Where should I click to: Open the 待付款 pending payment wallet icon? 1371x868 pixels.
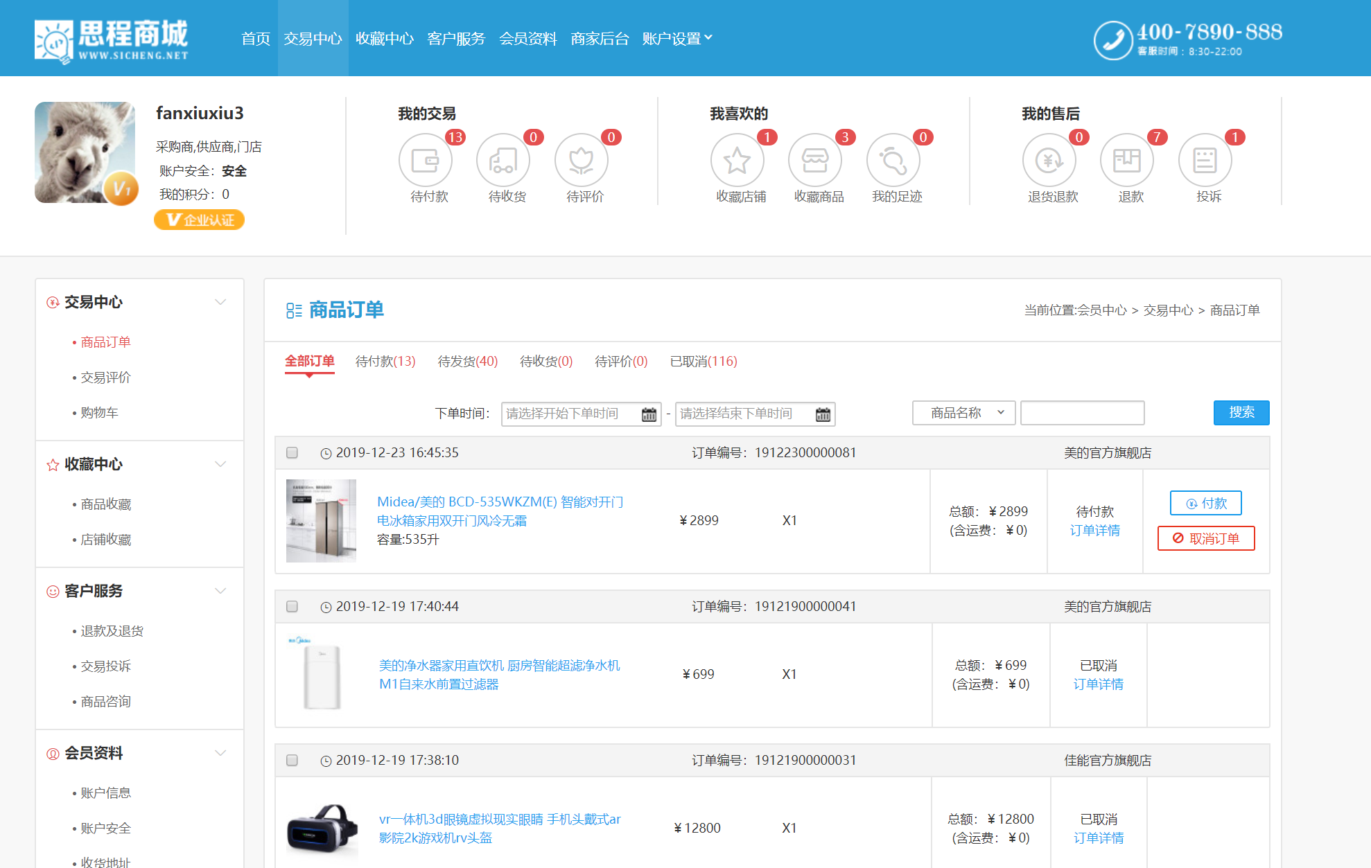pyautogui.click(x=425, y=160)
